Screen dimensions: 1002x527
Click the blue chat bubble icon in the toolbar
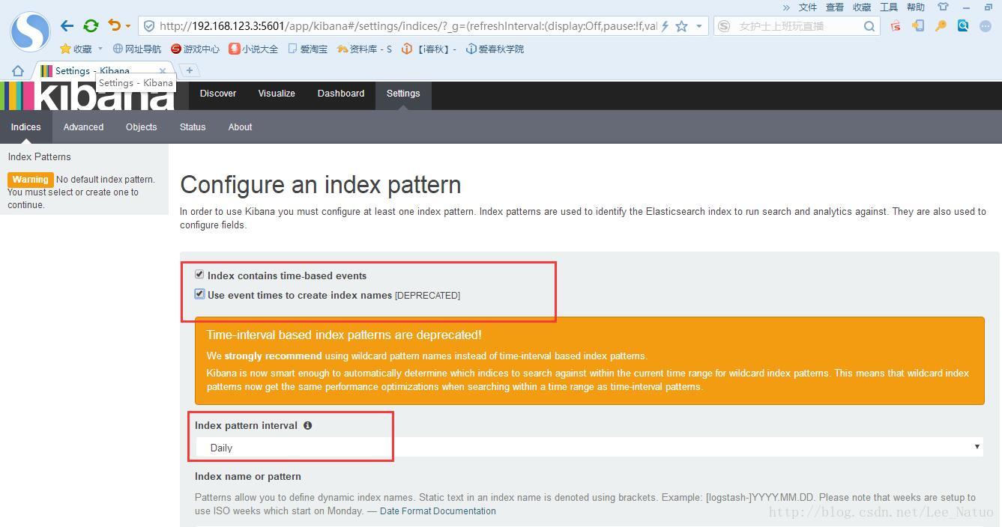986,25
